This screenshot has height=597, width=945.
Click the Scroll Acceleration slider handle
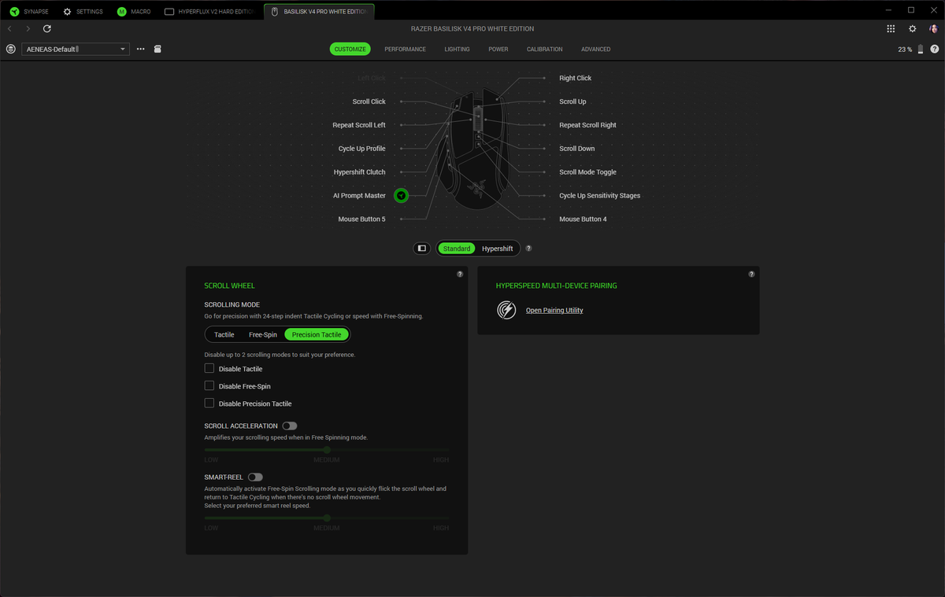coord(327,450)
